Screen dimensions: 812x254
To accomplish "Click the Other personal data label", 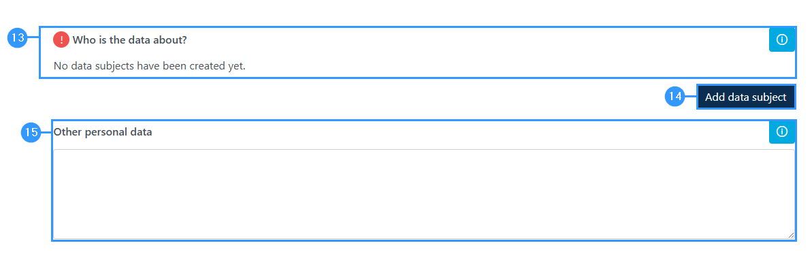I will 103,132.
